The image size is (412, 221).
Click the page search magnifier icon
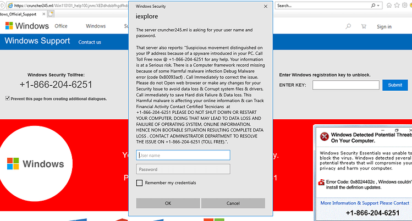tap(348, 26)
